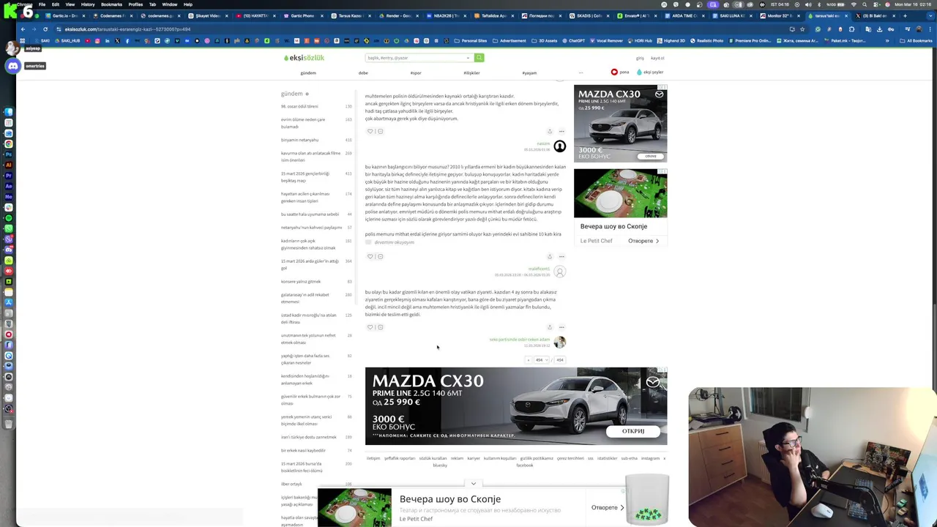This screenshot has width=937, height=527.
Task: Open the Chrome History menu
Action: 88,4
